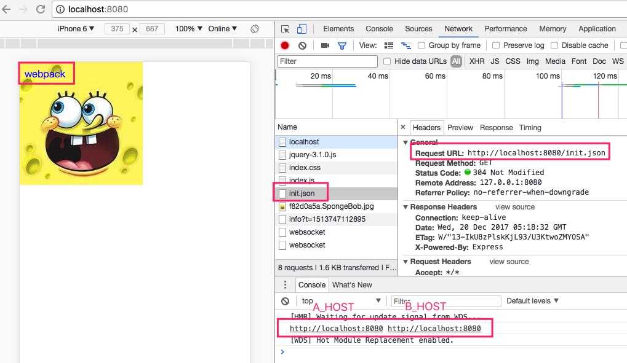627x363 pixels.
Task: Reload the page with refresh icon
Action: point(41,9)
